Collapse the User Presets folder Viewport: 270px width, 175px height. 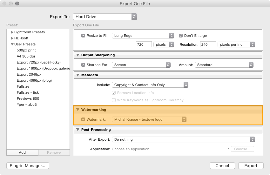coord(12,44)
